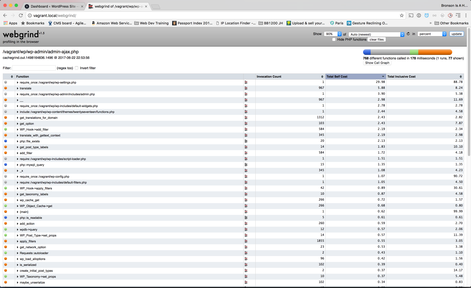Open call graph icon for translate row

click(246, 88)
